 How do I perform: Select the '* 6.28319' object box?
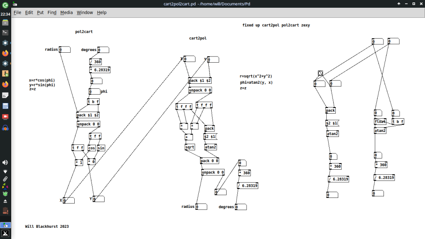[100, 70]
